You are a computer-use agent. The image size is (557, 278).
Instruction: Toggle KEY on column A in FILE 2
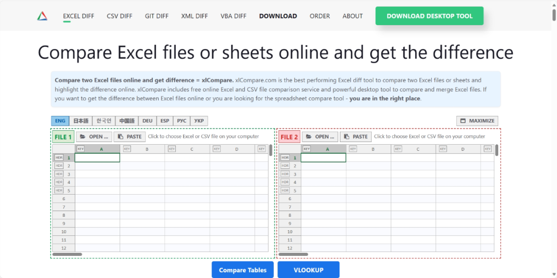click(x=307, y=149)
